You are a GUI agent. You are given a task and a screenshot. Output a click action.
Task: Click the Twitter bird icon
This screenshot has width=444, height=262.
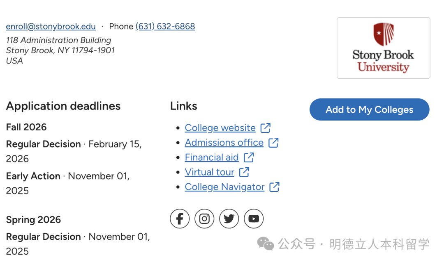click(229, 219)
